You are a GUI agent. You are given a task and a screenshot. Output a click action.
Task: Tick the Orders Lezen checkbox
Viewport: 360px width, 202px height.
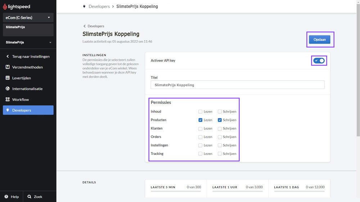click(x=200, y=137)
